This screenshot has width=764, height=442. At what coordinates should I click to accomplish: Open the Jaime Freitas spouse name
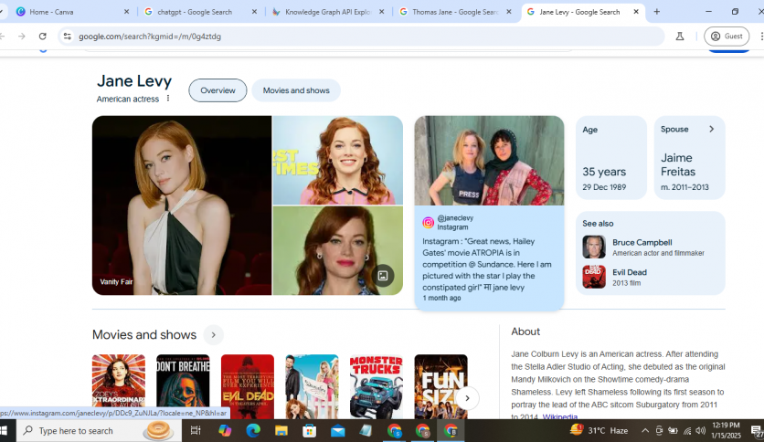[x=678, y=164]
